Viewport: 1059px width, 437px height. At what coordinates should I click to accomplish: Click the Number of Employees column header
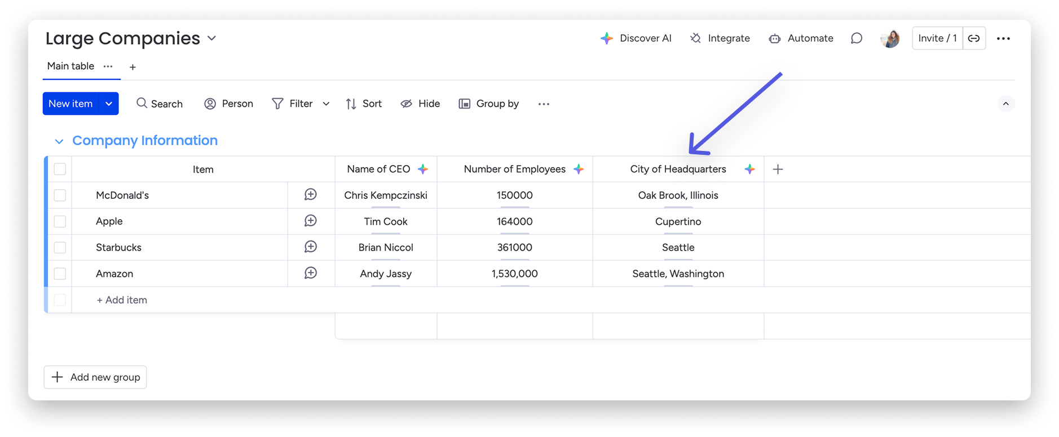[515, 169]
